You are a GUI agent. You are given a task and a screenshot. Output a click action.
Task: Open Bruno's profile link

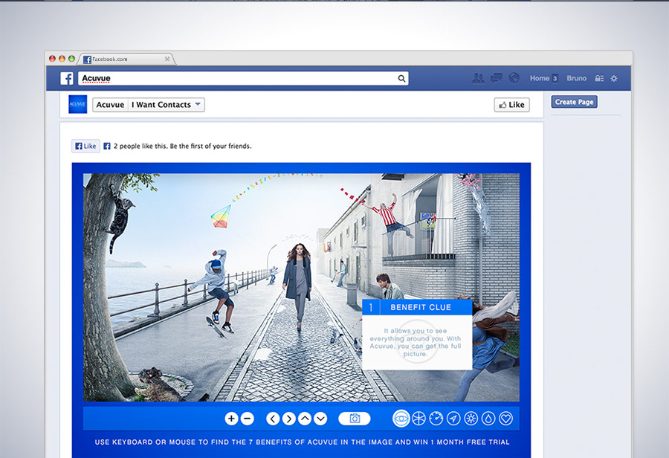tap(576, 78)
